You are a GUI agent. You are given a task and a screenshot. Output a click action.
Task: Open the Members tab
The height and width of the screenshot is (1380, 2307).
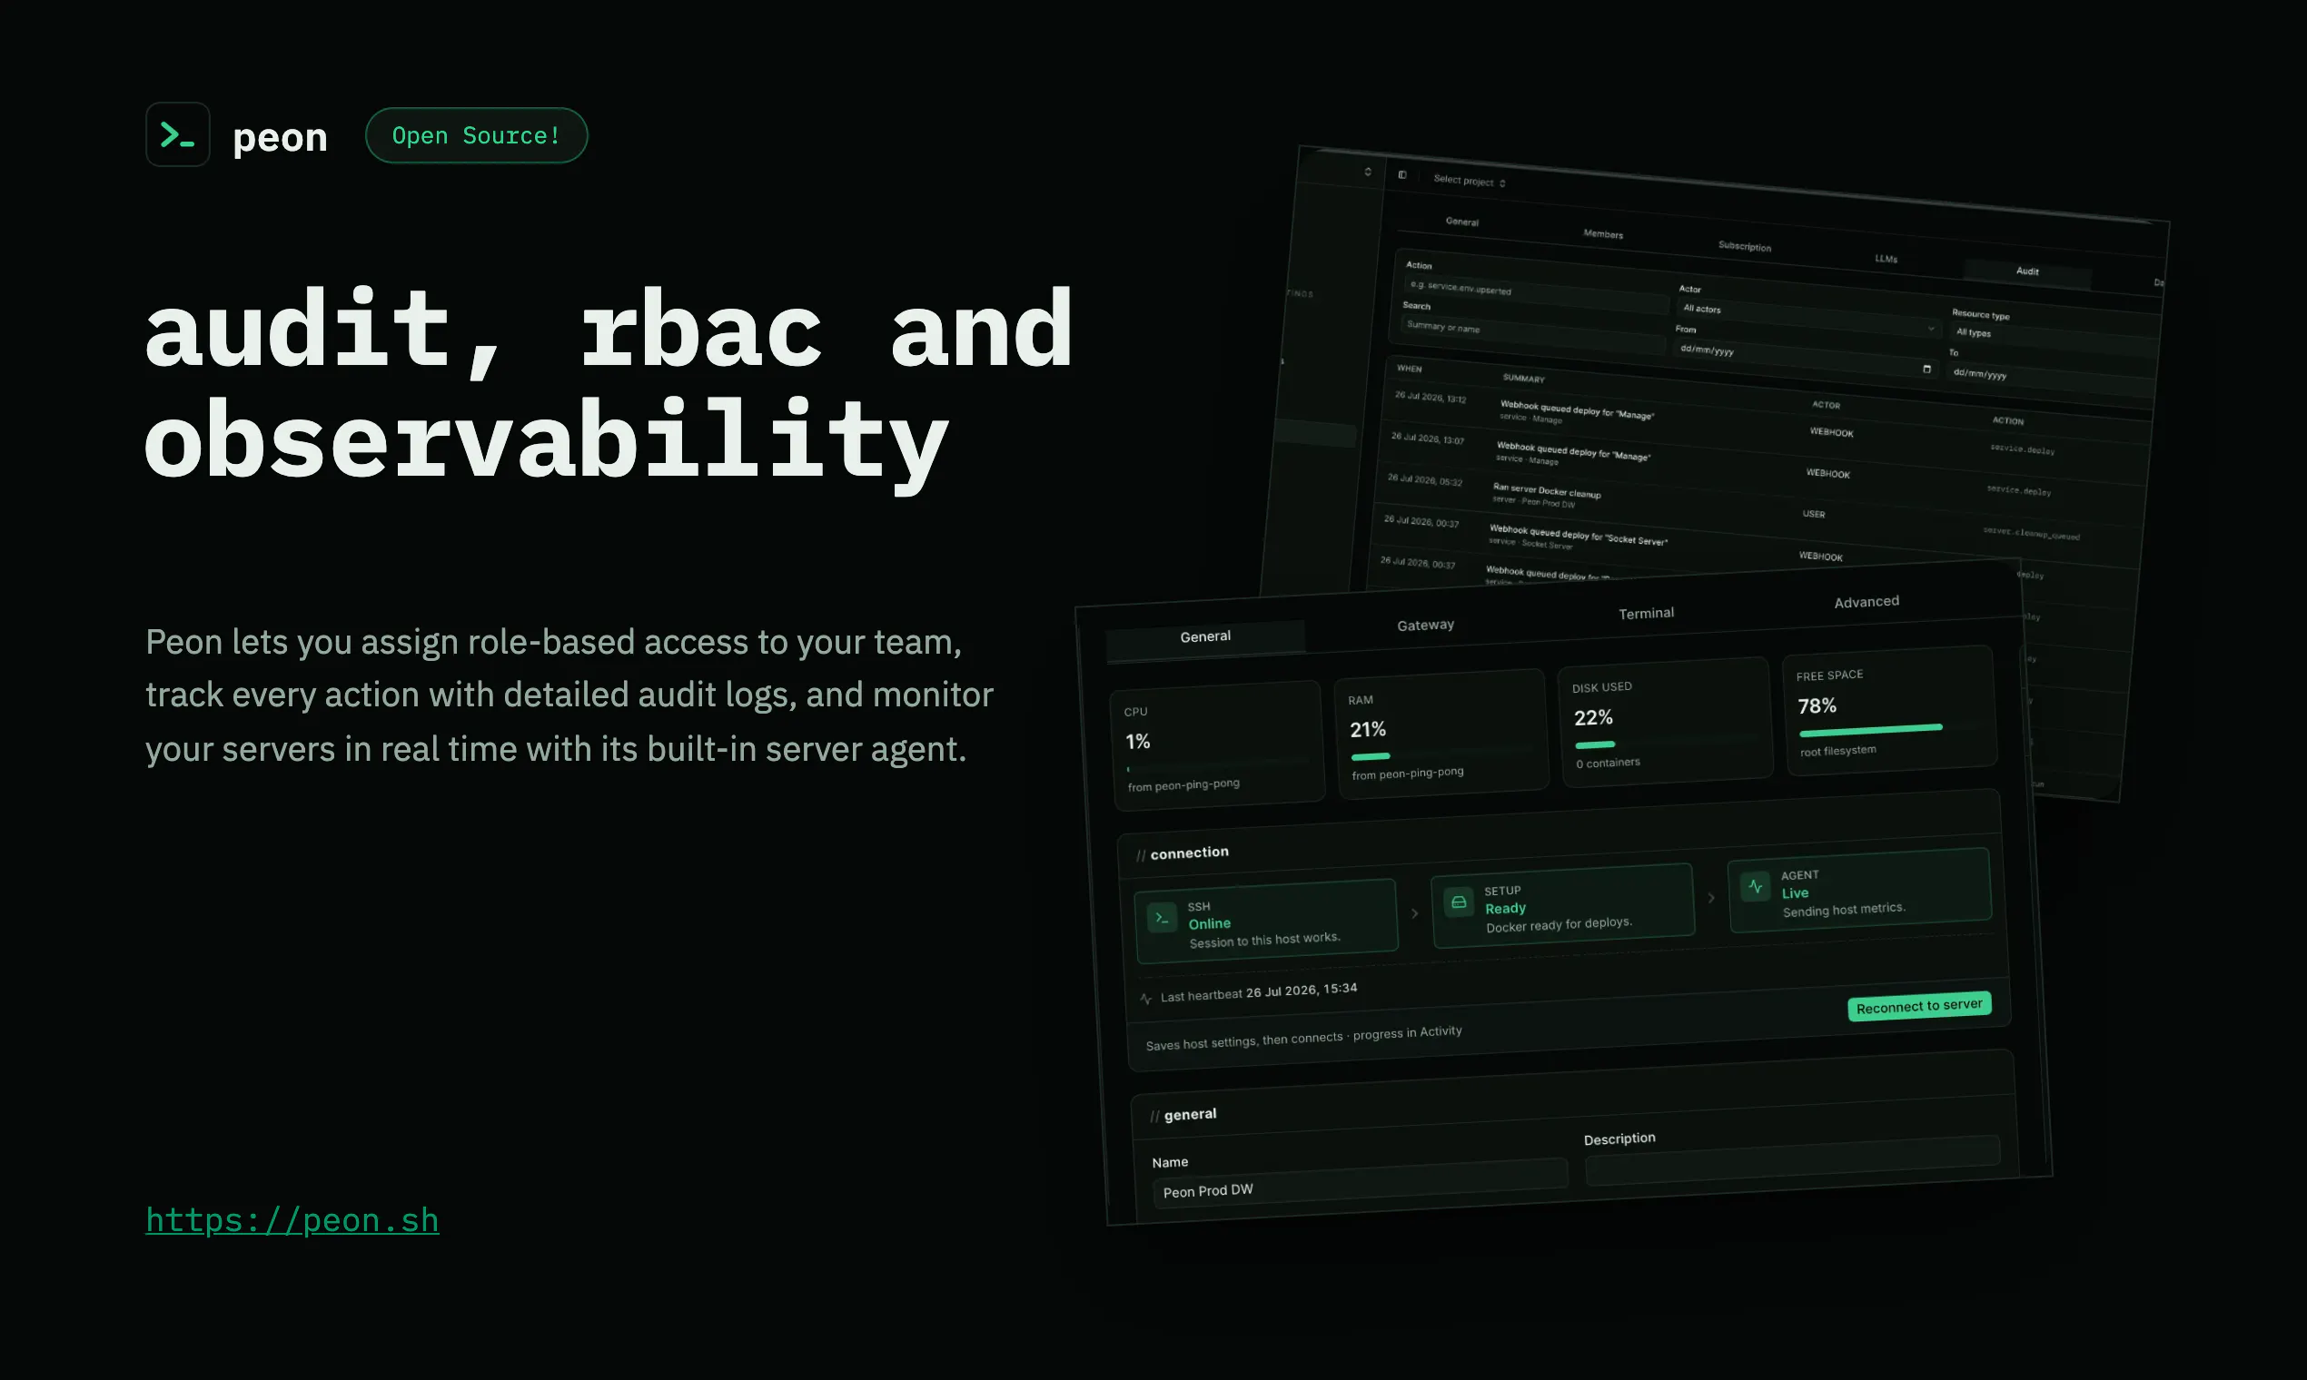(1603, 234)
